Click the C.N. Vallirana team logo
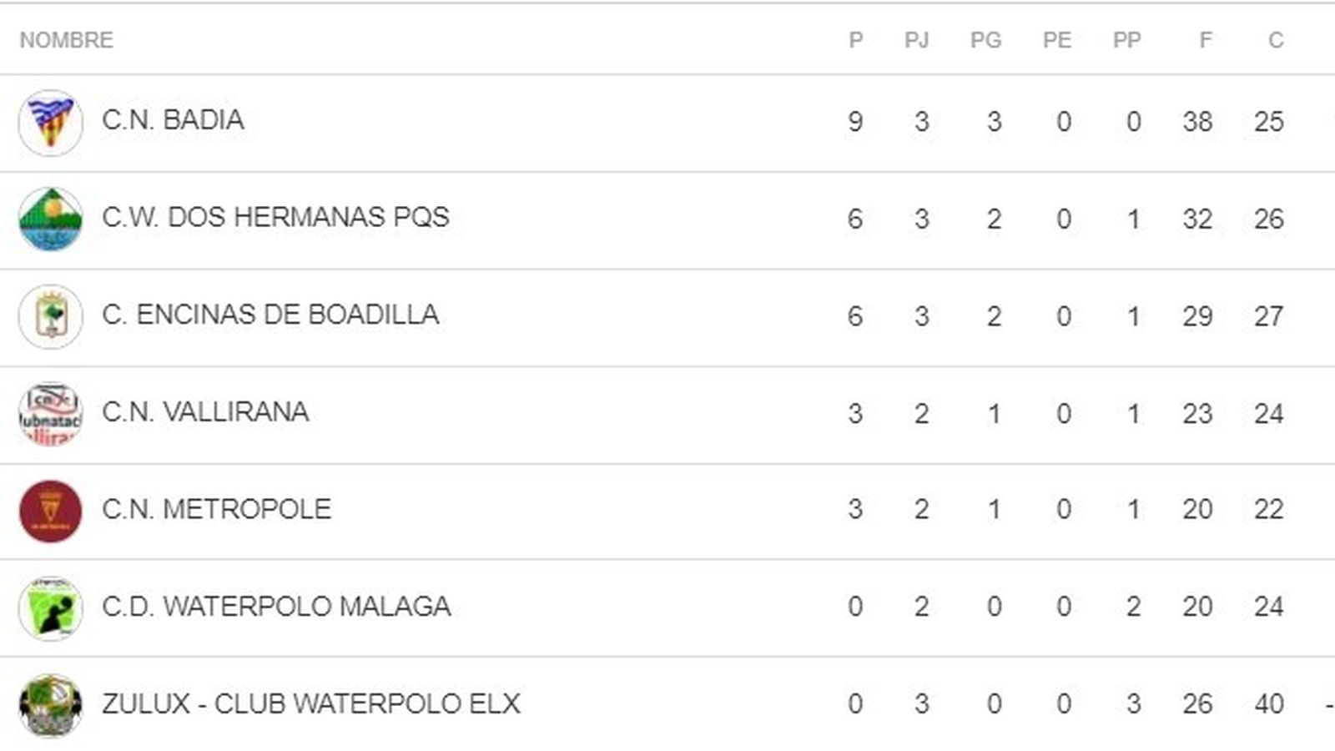Viewport: 1335px width, 751px height. 51,414
